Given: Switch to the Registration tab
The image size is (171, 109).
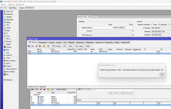Looking at the screenshot, I should 90,42.
